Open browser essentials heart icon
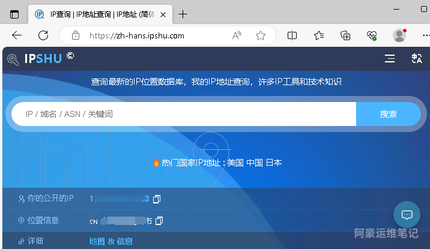 [x=372, y=35]
